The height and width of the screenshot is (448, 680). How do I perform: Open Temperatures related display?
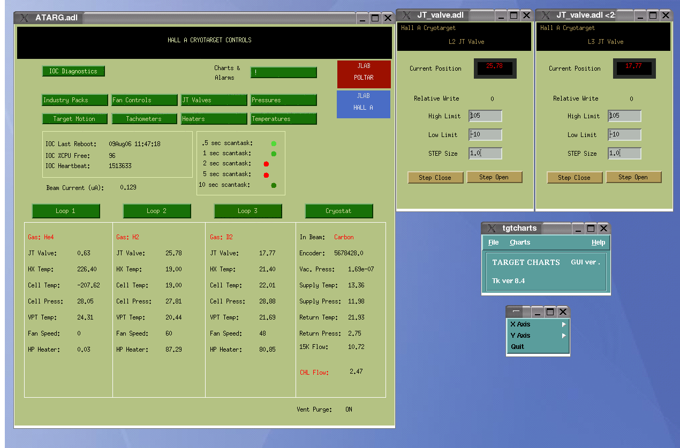[284, 119]
